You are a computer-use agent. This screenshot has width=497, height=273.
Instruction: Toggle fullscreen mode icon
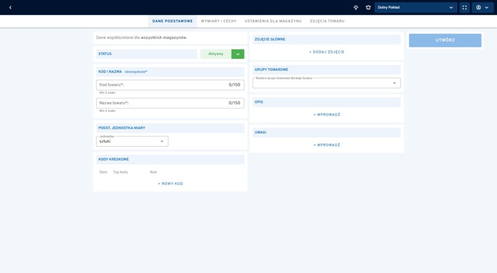(464, 7)
